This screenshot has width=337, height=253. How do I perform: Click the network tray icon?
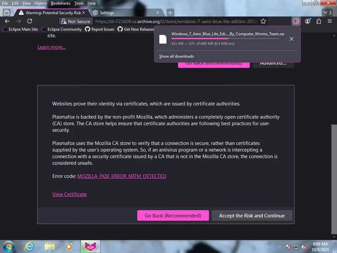click(x=296, y=247)
